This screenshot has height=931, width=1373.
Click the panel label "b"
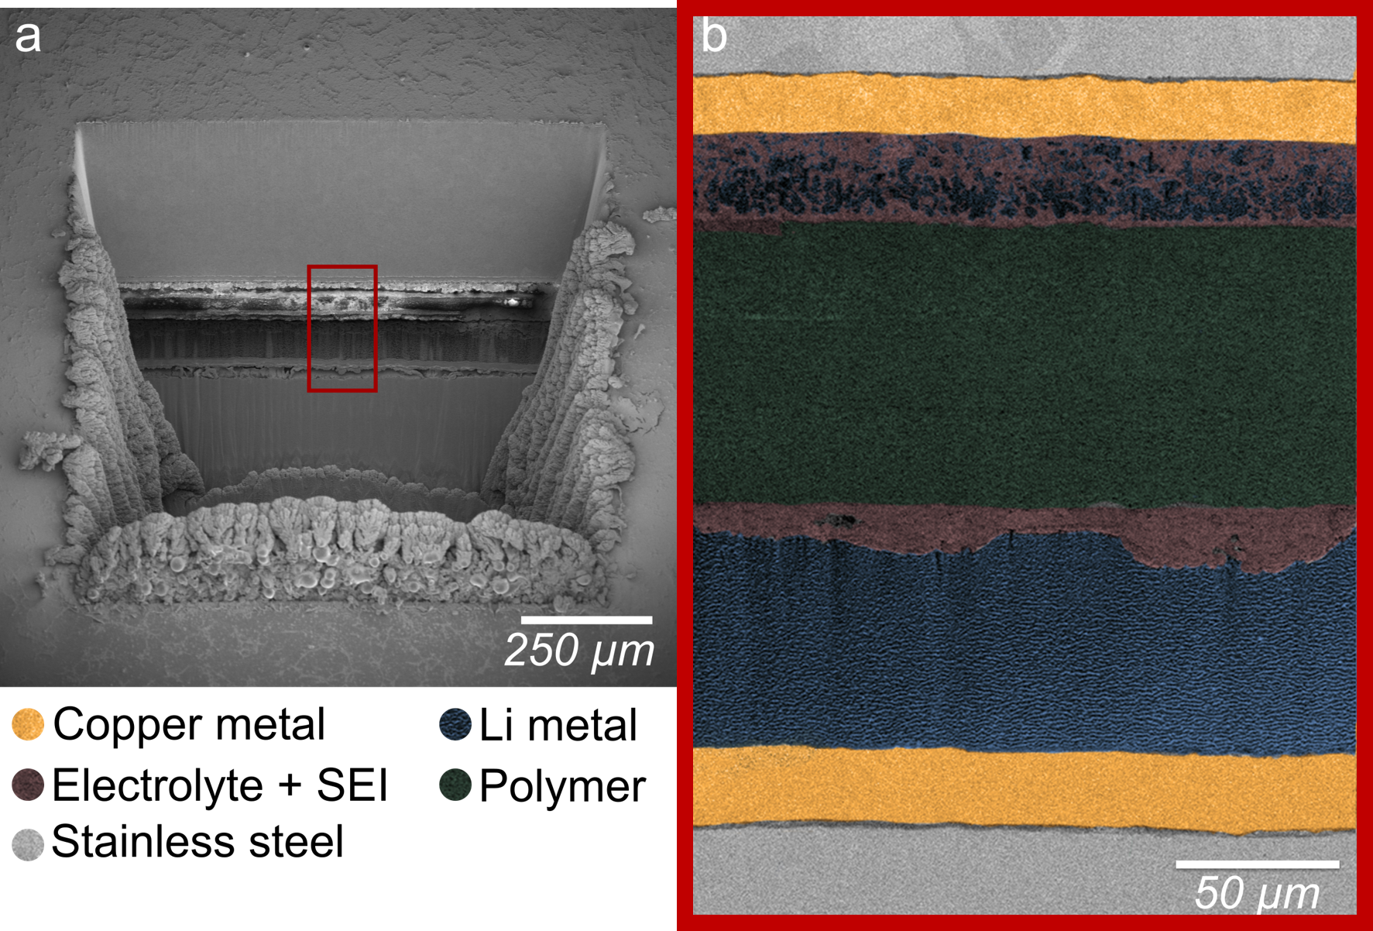714,36
